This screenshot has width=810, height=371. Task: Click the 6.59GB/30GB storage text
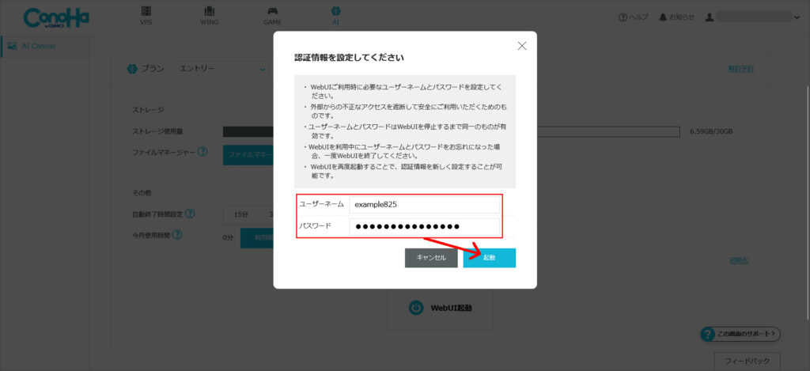click(711, 132)
